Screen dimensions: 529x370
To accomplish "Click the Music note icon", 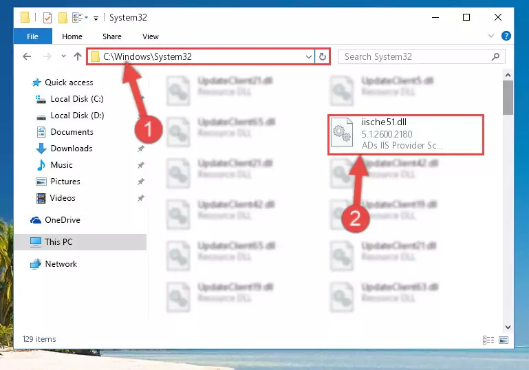I will click(x=41, y=165).
